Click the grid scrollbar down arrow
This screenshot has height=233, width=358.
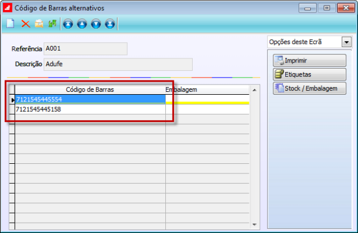[254, 225]
